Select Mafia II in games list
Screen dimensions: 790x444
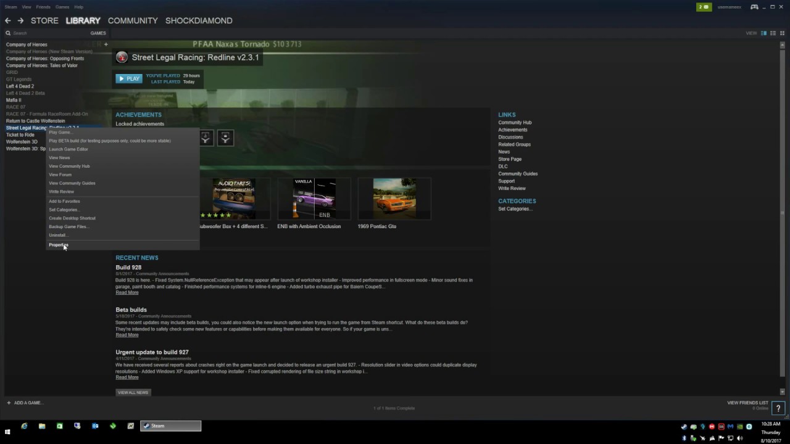click(x=14, y=100)
